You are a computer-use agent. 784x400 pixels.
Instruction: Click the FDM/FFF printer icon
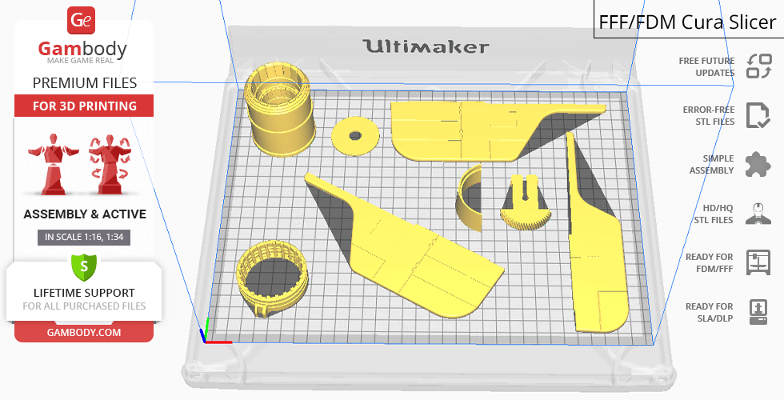click(x=758, y=262)
